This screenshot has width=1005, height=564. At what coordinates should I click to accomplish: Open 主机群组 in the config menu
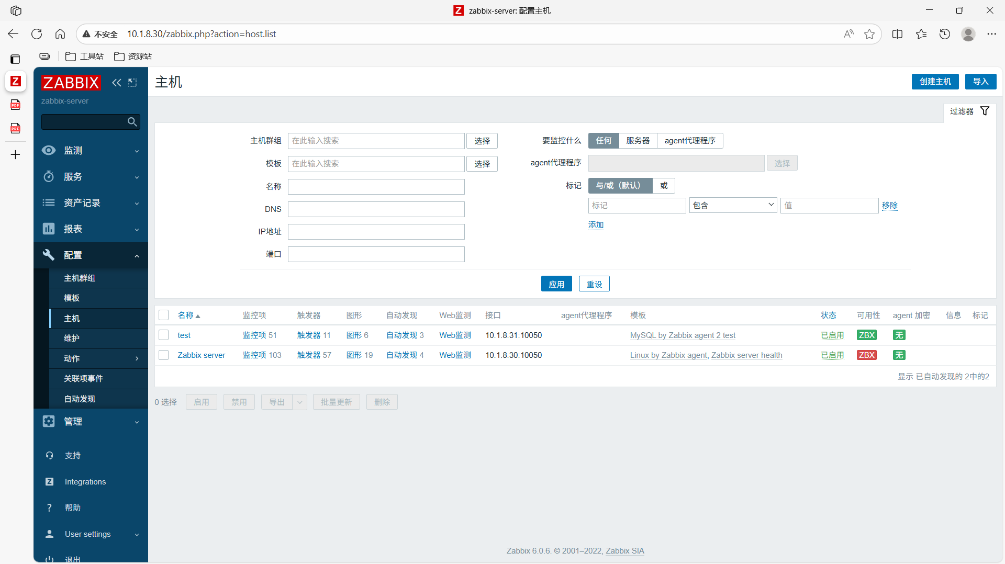tap(98, 278)
